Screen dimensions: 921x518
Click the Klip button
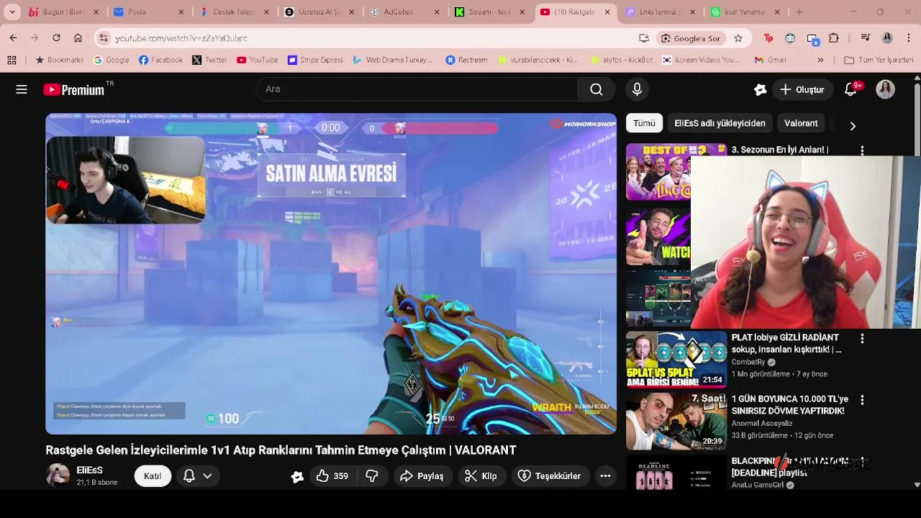click(x=481, y=476)
